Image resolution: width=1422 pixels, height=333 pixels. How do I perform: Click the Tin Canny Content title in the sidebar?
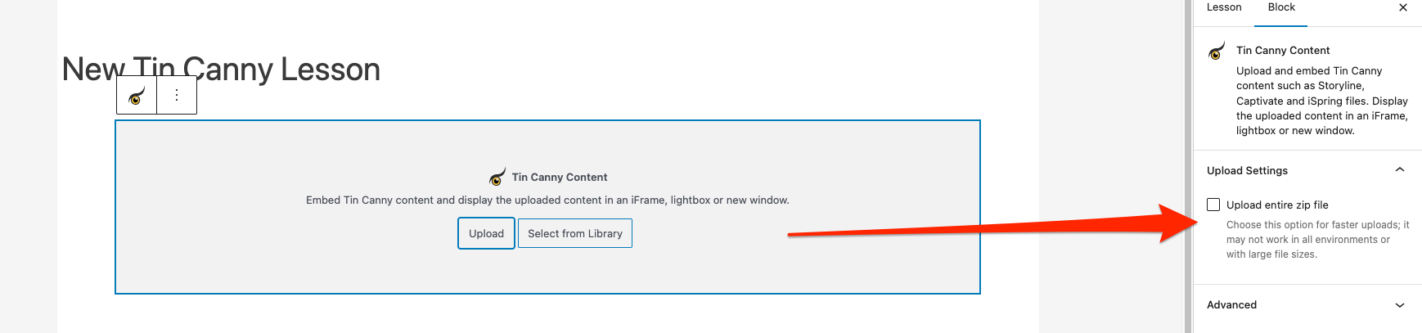1283,51
